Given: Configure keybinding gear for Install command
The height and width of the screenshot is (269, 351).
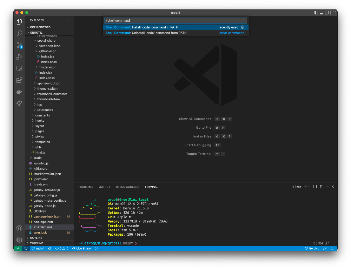Looking at the screenshot, I should click(243, 27).
